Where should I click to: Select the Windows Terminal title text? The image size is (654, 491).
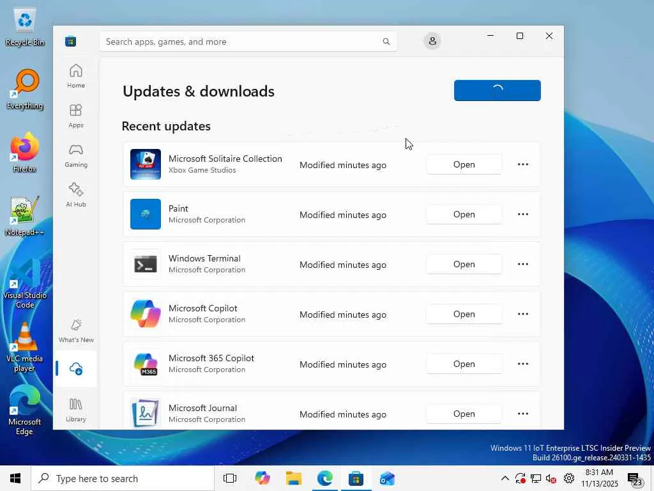tap(204, 258)
